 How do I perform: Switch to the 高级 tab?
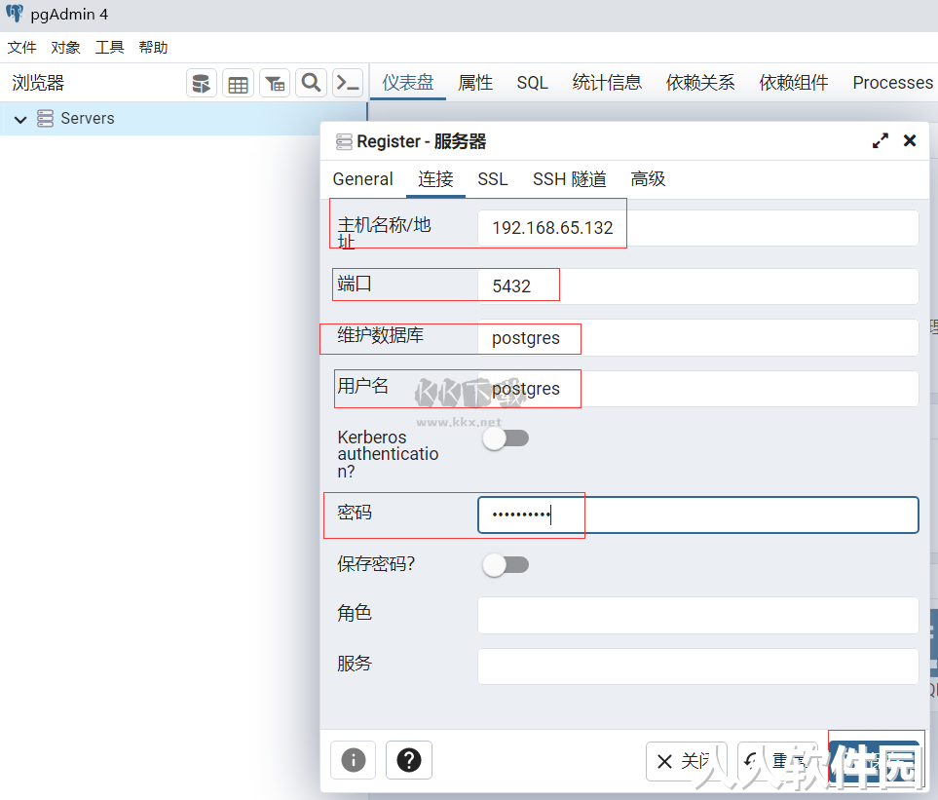click(x=648, y=179)
